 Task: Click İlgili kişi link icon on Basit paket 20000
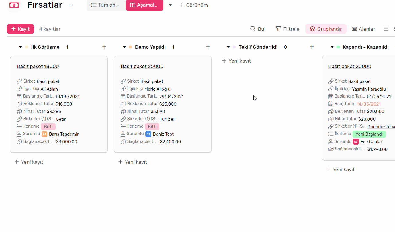[x=331, y=89]
